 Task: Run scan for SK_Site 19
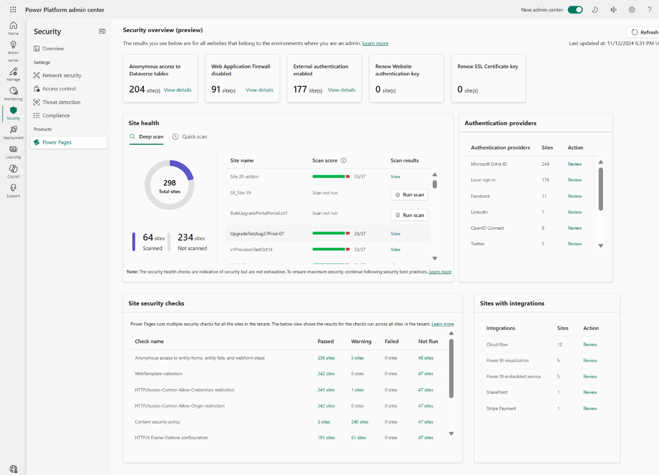[409, 194]
